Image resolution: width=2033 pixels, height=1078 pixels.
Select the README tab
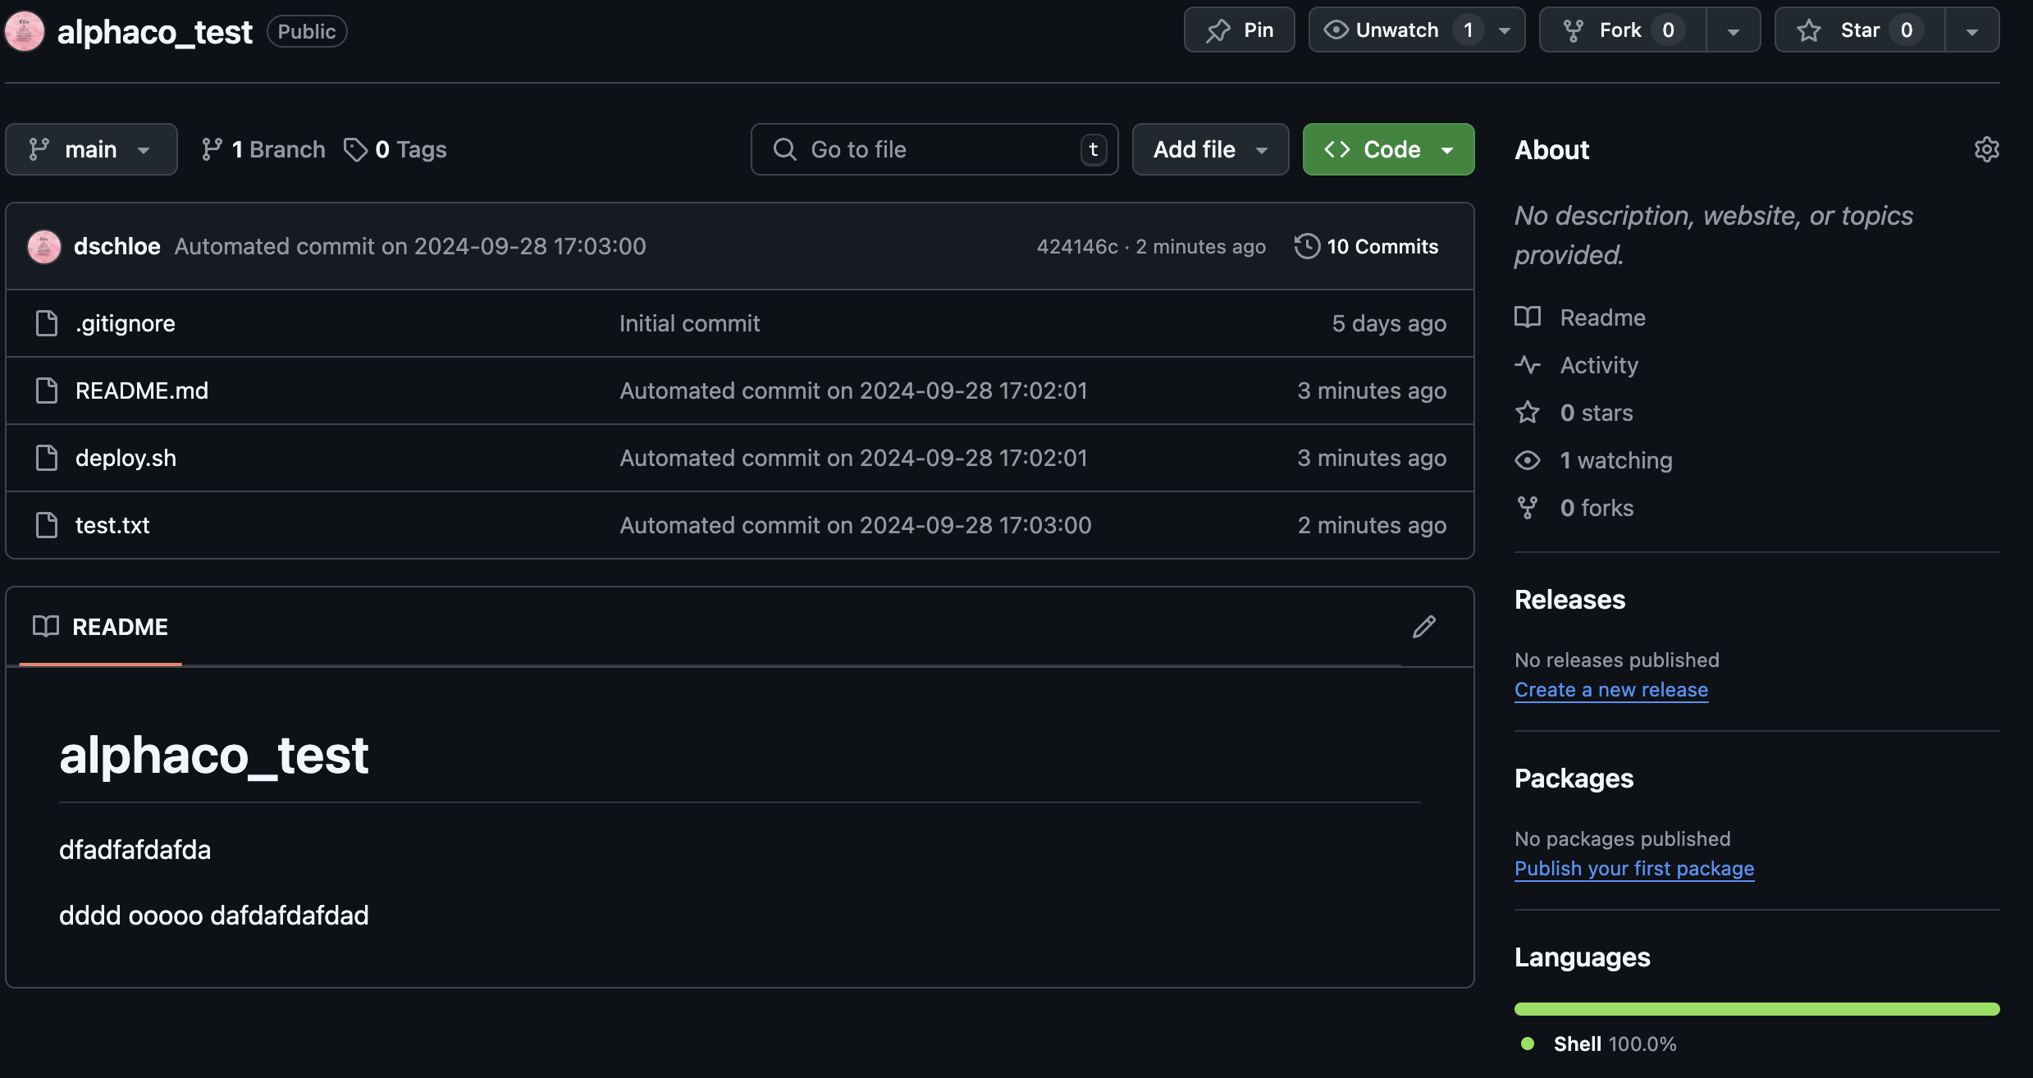point(100,627)
